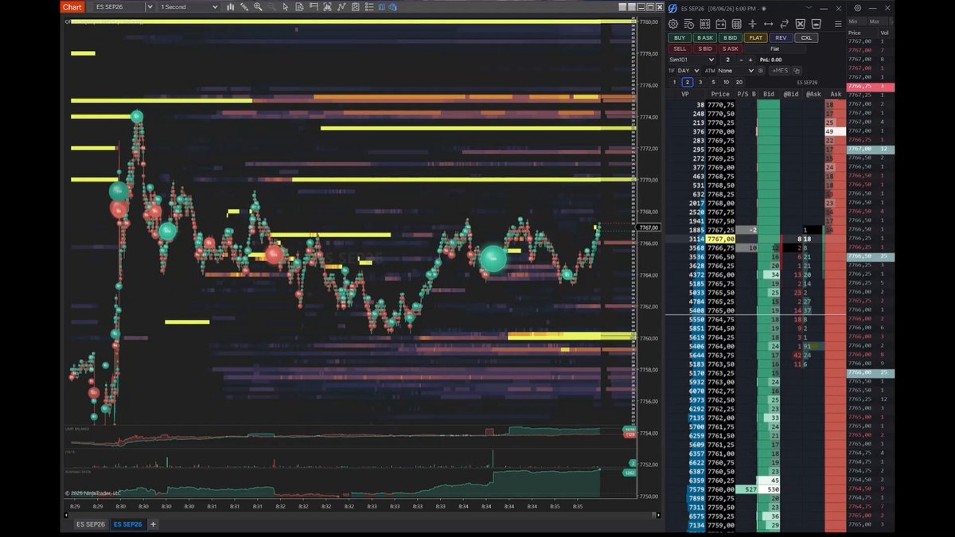The image size is (955, 537).
Task: Select the drawing pencil tool in chart toolbar
Action: (244, 7)
